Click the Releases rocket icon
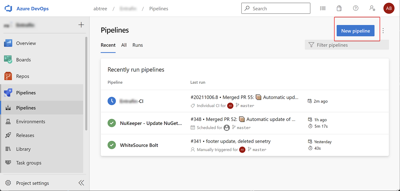The width and height of the screenshot is (400, 191). [8, 135]
